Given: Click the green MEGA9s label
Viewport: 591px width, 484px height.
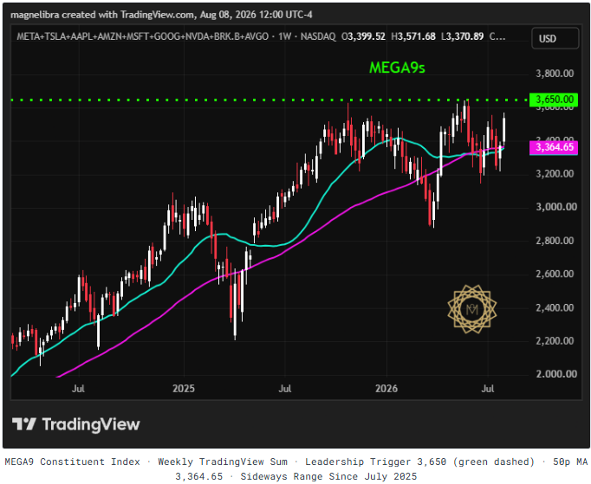Looking at the screenshot, I should 397,68.
